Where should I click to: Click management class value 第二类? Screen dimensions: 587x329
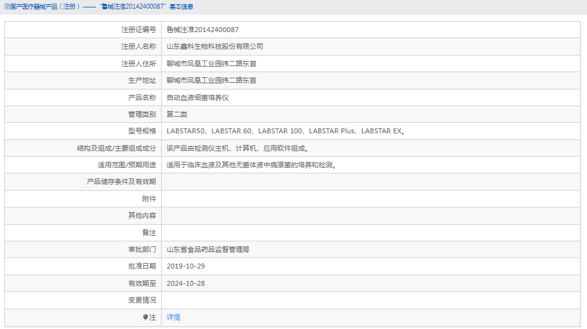pos(177,114)
